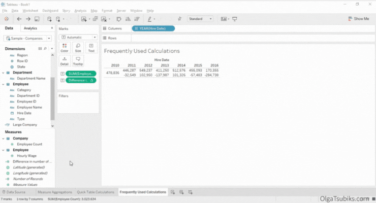The width and height of the screenshot is (376, 203).
Task: Open the Sample - Companies data source dropdown
Action: (28, 38)
